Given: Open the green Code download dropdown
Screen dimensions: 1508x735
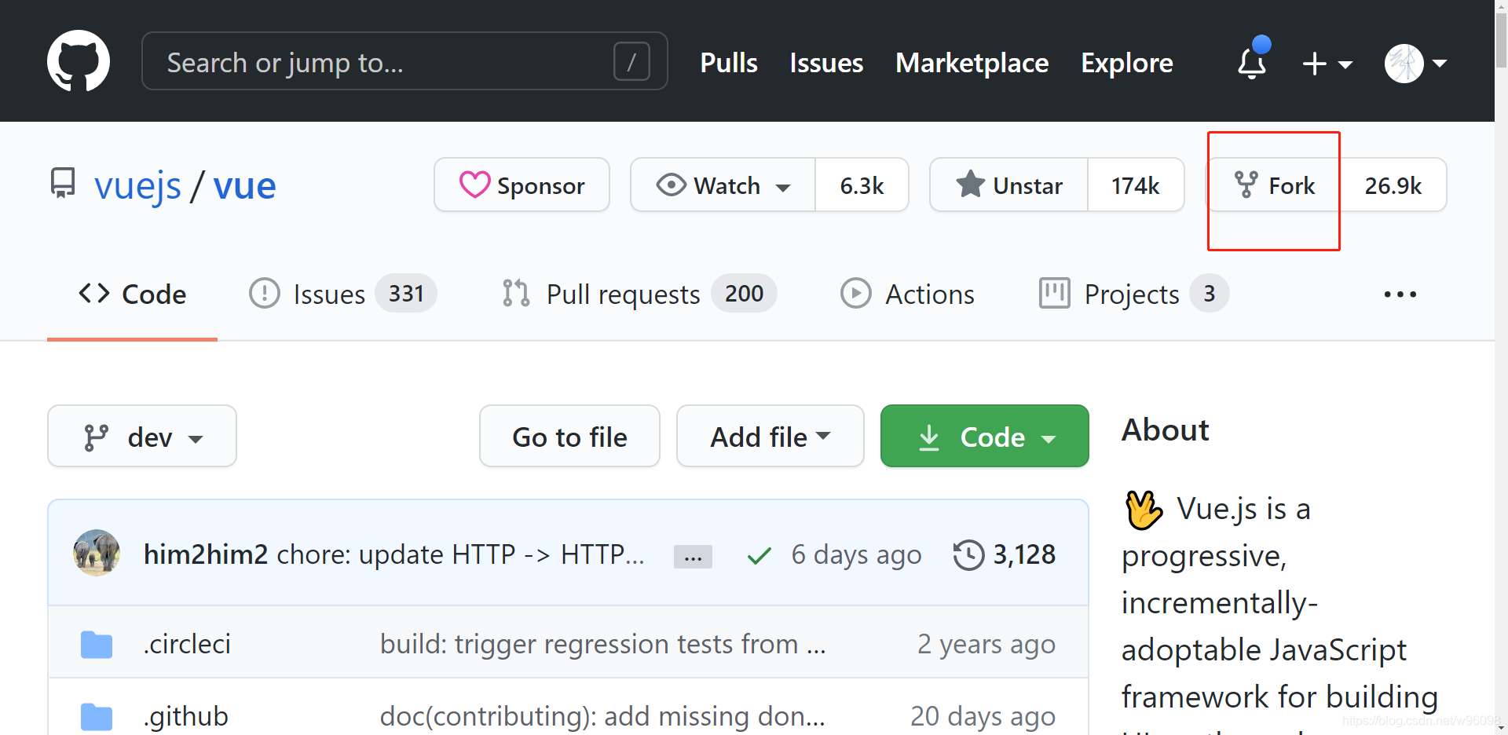Looking at the screenshot, I should 985,436.
